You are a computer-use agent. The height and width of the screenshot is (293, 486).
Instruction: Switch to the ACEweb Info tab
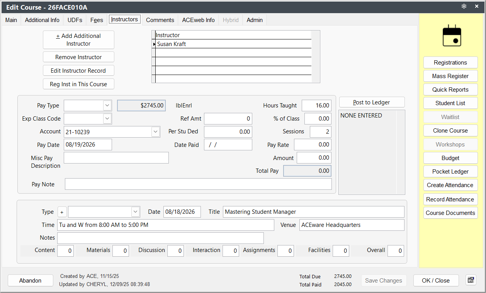[199, 20]
